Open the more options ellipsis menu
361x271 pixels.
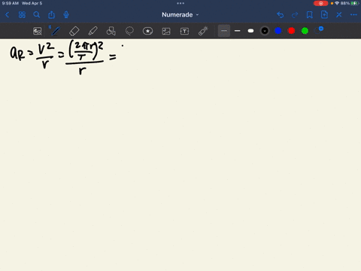pos(353,15)
